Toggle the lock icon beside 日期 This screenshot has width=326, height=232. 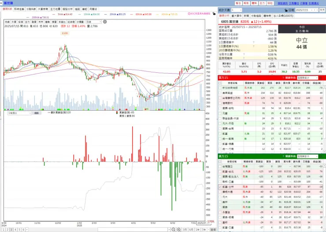coord(286,10)
